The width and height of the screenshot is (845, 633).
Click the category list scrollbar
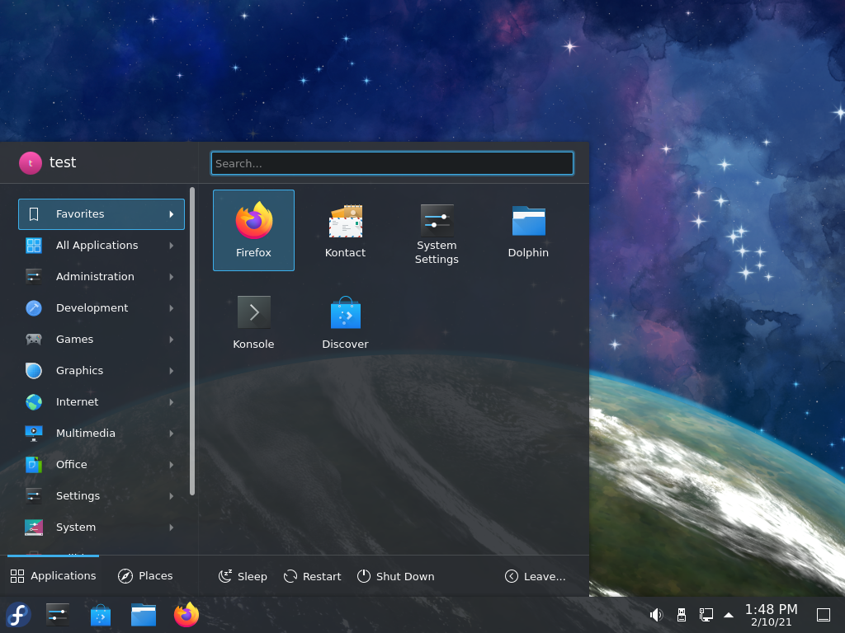(192, 341)
